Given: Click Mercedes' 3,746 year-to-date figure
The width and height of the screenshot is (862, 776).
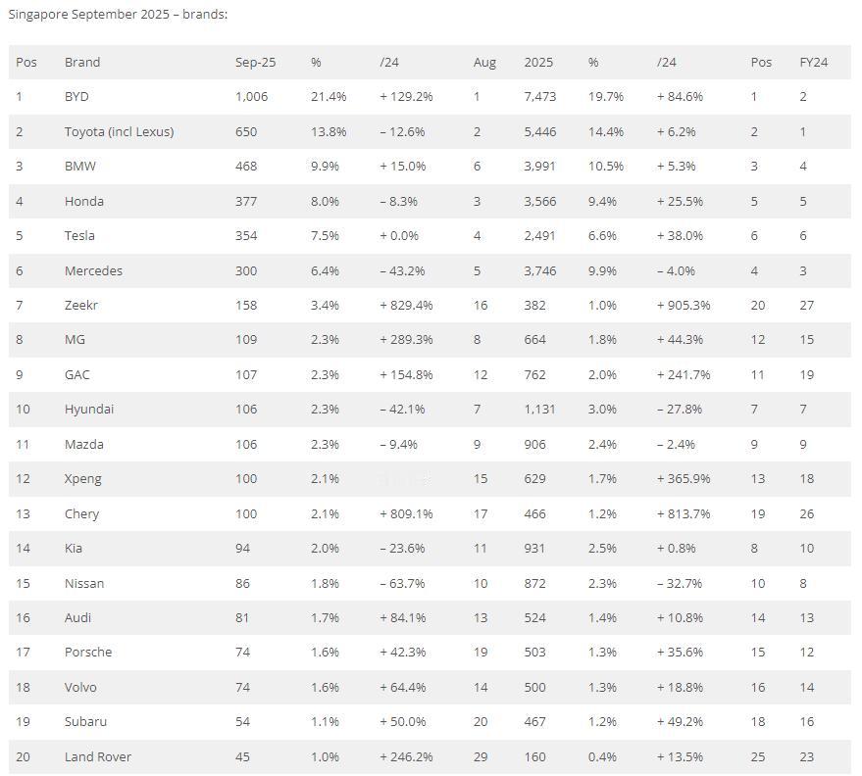Looking at the screenshot, I should tap(539, 270).
